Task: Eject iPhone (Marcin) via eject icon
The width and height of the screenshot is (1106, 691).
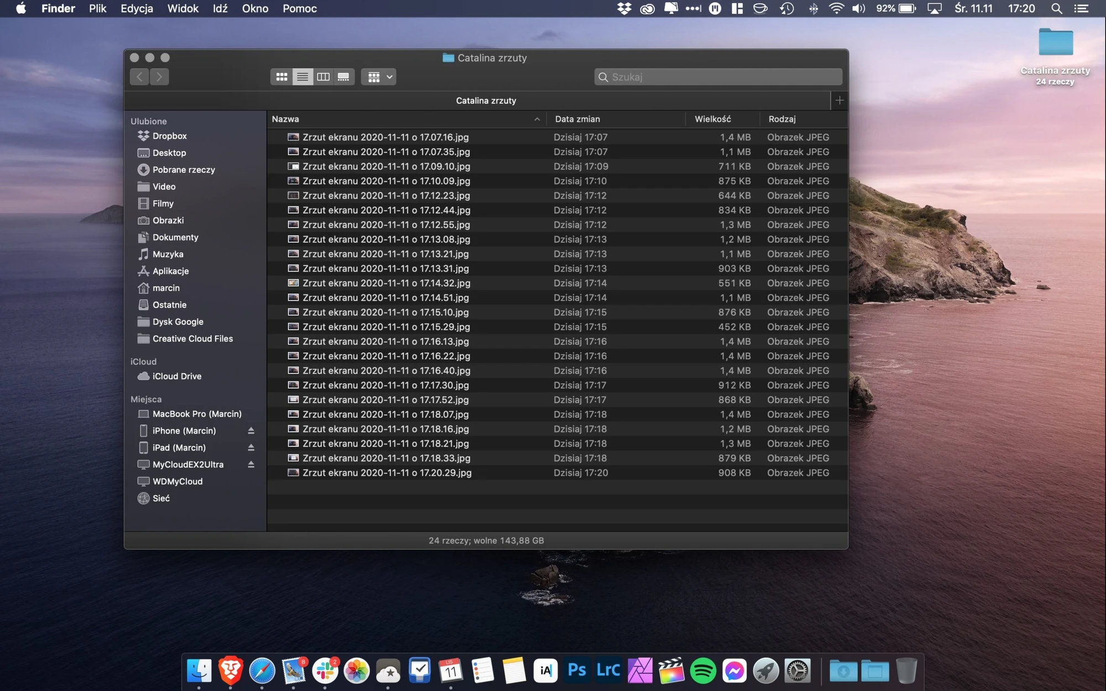Action: pyautogui.click(x=251, y=431)
